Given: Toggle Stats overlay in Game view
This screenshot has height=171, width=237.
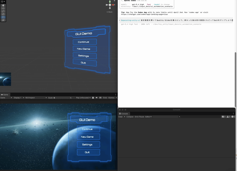Looking at the screenshot, I should click(x=105, y=98).
